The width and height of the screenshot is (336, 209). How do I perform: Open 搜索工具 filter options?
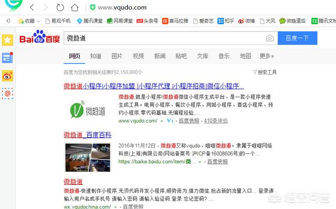265,72
